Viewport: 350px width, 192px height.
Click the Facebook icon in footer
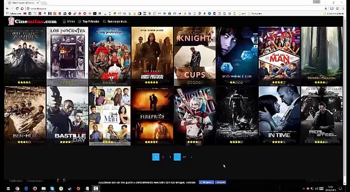coord(58,181)
